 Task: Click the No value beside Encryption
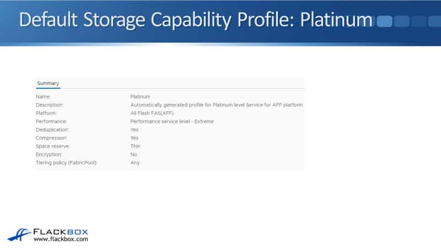134,154
